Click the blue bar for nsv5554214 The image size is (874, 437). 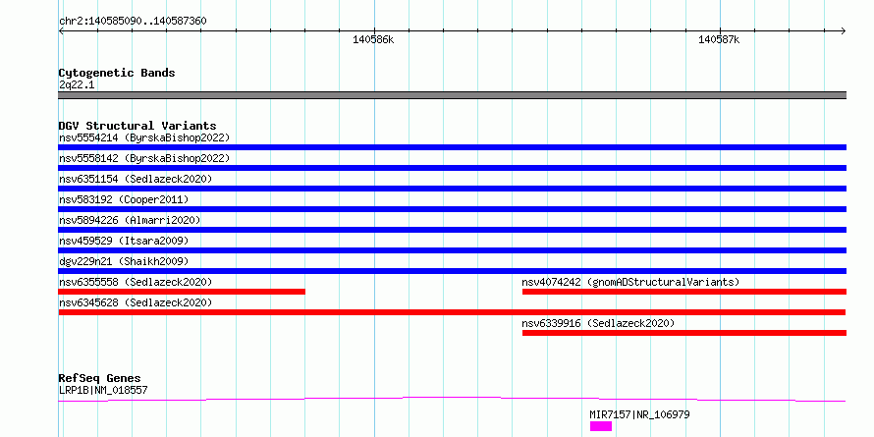(452, 147)
